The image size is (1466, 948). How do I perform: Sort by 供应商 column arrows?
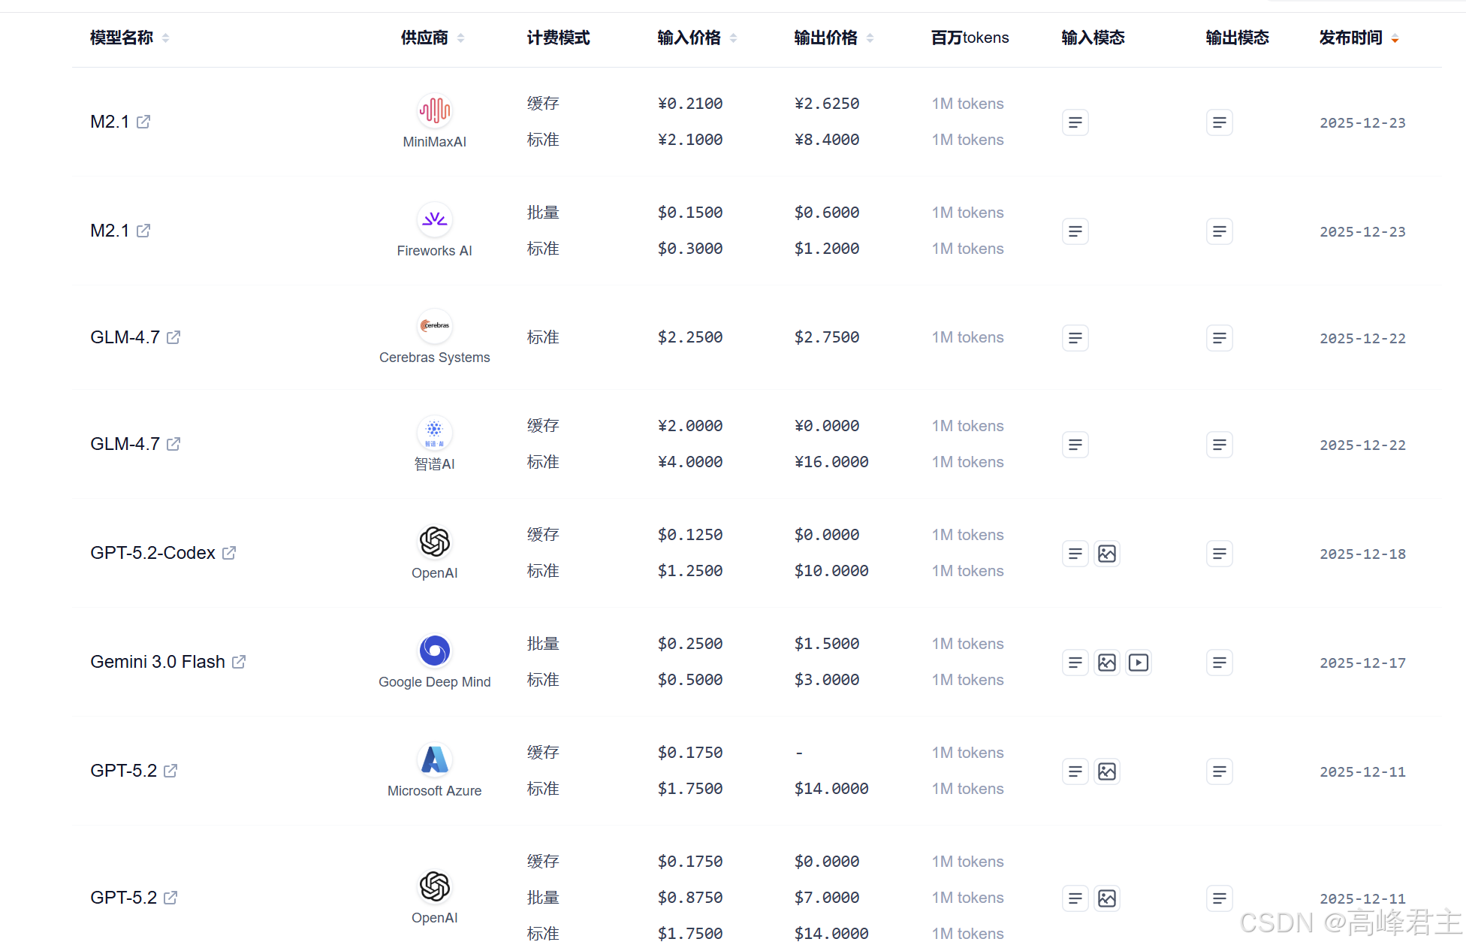pyautogui.click(x=460, y=38)
